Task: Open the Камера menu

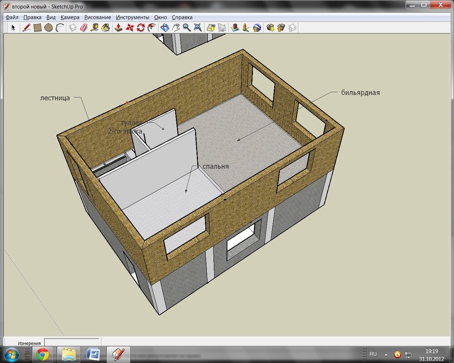Action: click(70, 17)
